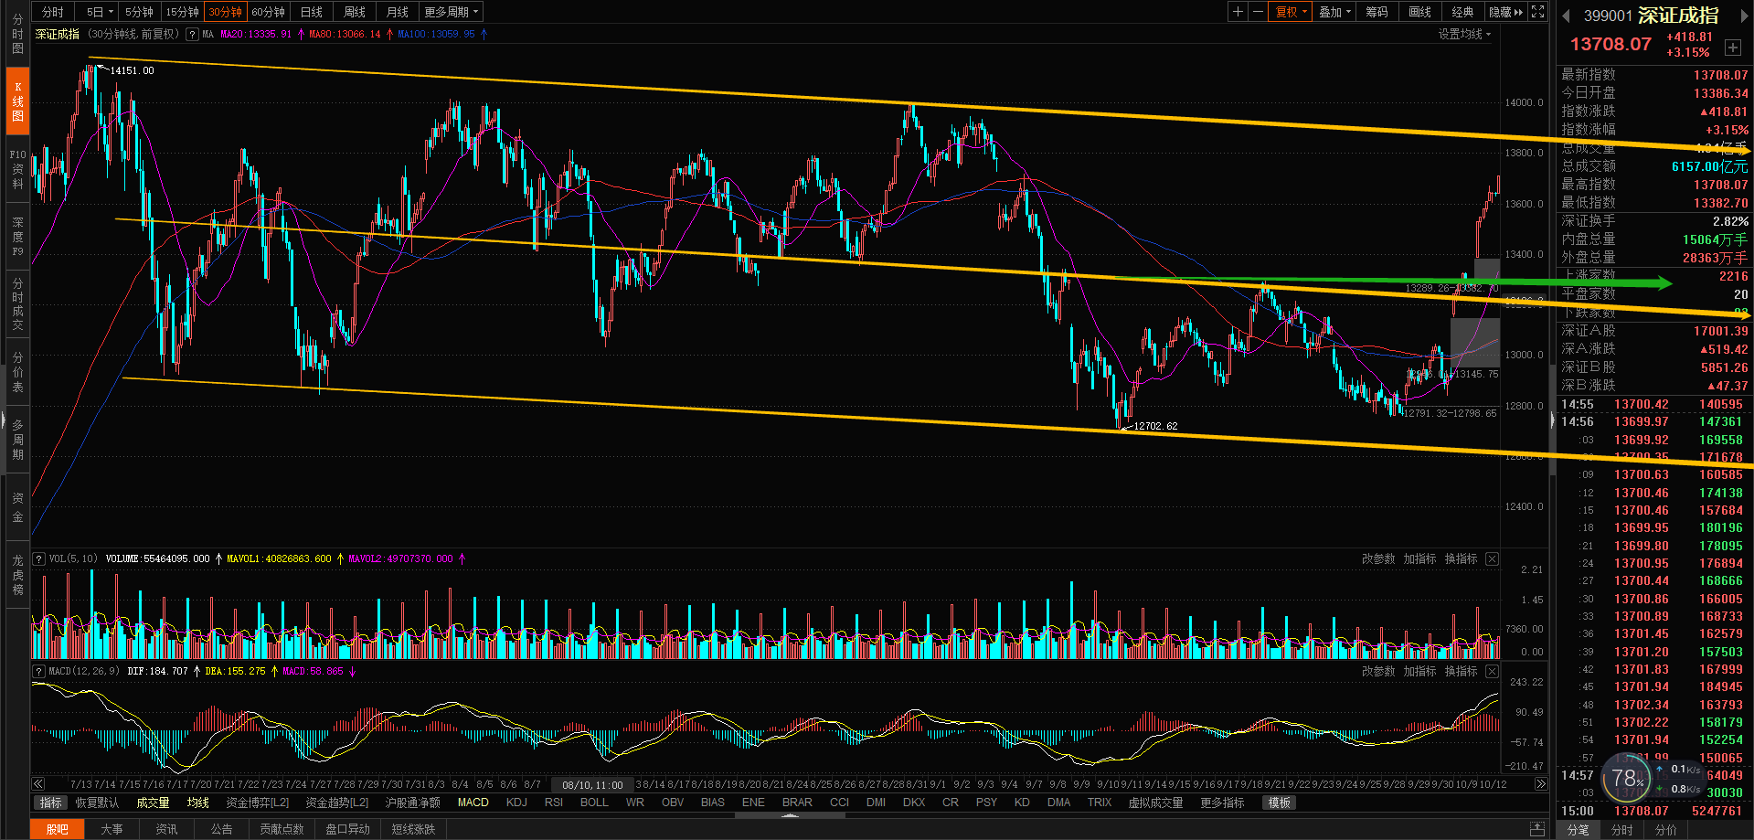
Task: Click 恢复默认 restore default
Action: 97,803
